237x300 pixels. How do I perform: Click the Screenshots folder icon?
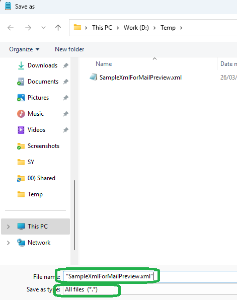pos(21,146)
